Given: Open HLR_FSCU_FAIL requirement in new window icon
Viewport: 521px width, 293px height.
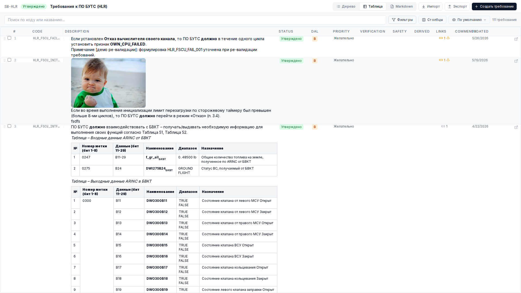Looking at the screenshot, I should [516, 39].
